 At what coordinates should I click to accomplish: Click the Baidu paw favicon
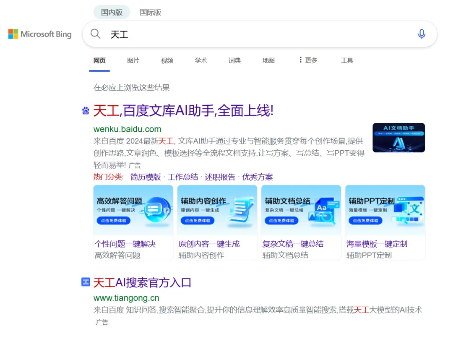tap(86, 111)
